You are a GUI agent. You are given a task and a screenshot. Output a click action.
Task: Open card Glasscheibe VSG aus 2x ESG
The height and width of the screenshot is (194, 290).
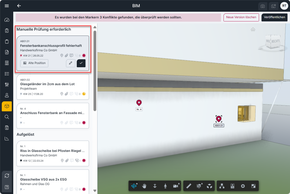pyautogui.click(x=53, y=182)
